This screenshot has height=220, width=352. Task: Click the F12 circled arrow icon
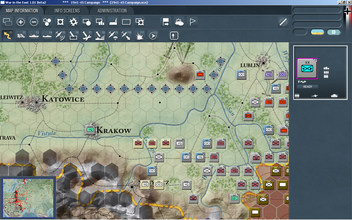pos(153,35)
